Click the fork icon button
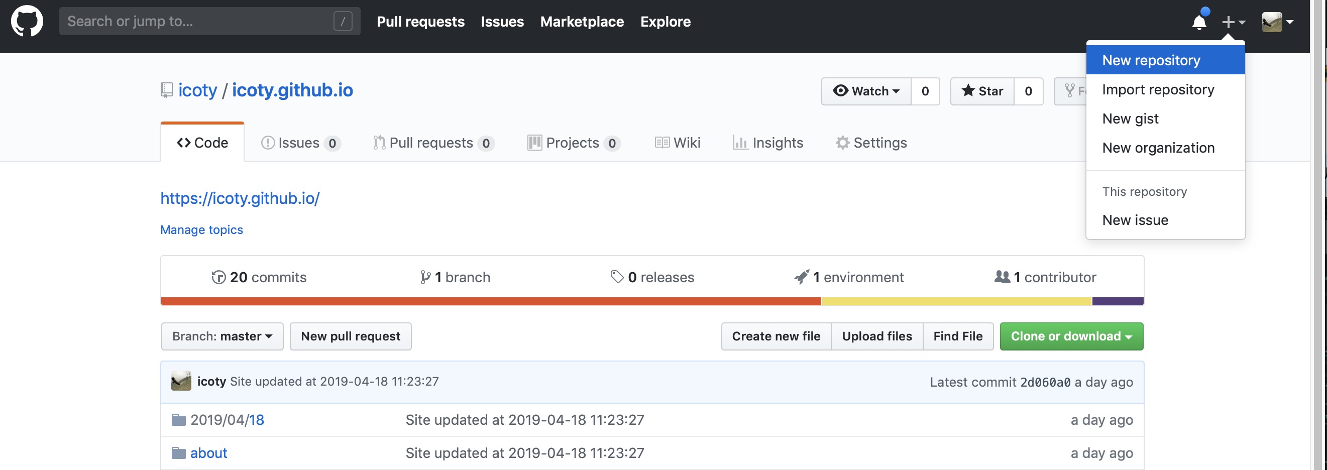The width and height of the screenshot is (1327, 470). (x=1070, y=91)
